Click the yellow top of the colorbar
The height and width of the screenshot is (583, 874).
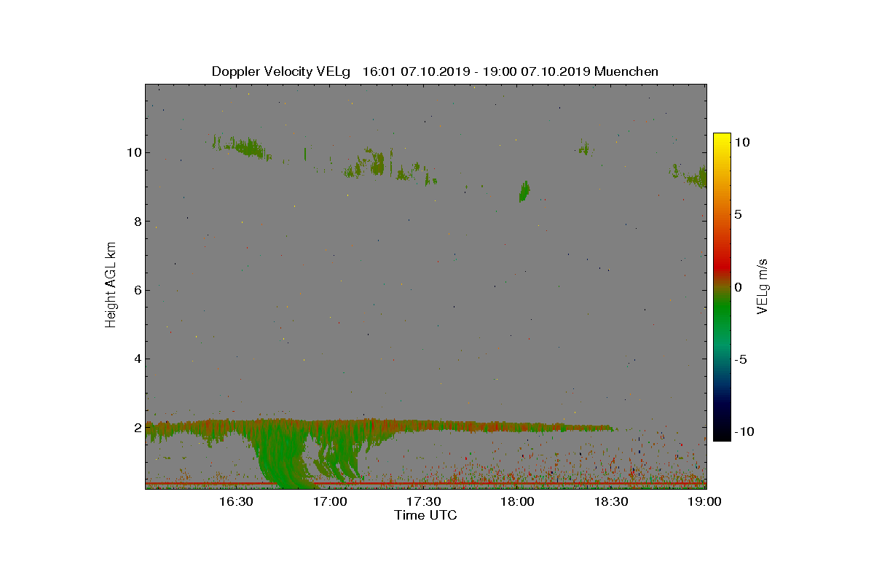pos(722,140)
